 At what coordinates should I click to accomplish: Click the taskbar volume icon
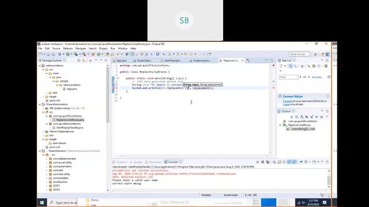304,202
